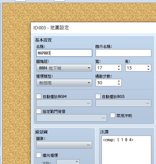Decrease the 高 height value with down arrow
This screenshot has width=156, height=164.
(x=148, y=69)
